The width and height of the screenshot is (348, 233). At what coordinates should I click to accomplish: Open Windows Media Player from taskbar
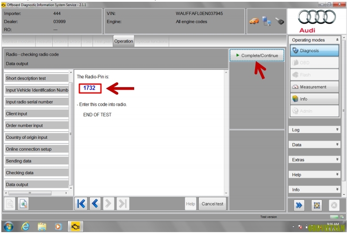(58, 226)
